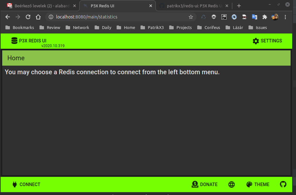Click the 'You may choose a Redis connection' text
The image size is (296, 195).
point(112,72)
